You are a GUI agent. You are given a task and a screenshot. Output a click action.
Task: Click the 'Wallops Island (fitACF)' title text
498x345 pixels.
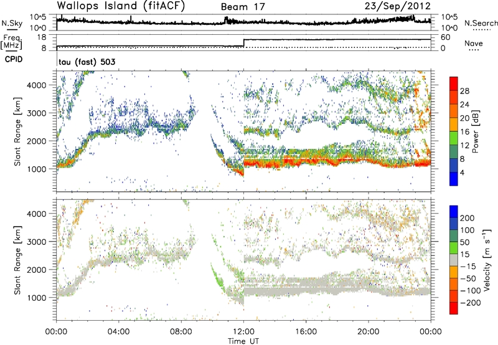point(121,6)
